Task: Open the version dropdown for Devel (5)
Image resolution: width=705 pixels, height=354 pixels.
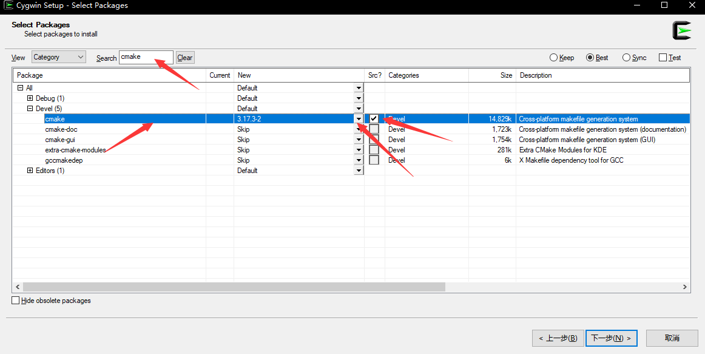Action: [x=359, y=109]
